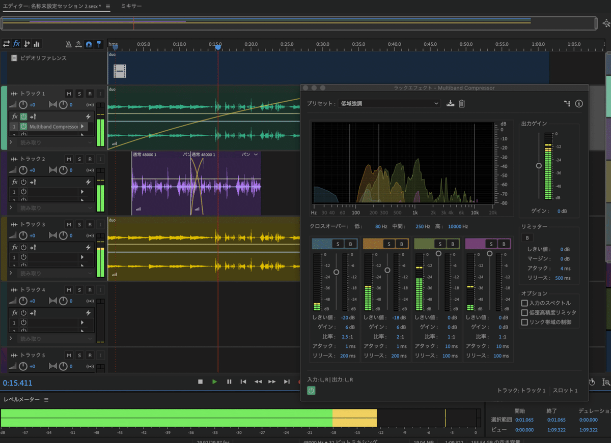611x443 pixels.
Task: Solo the green band with S
Action: [x=440, y=244]
